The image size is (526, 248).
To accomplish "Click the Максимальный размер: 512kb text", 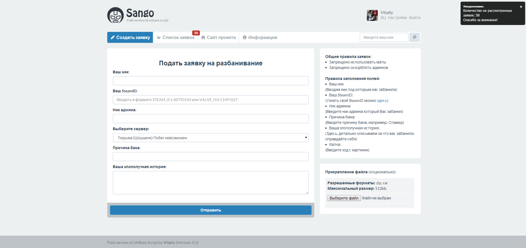I will (357, 188).
